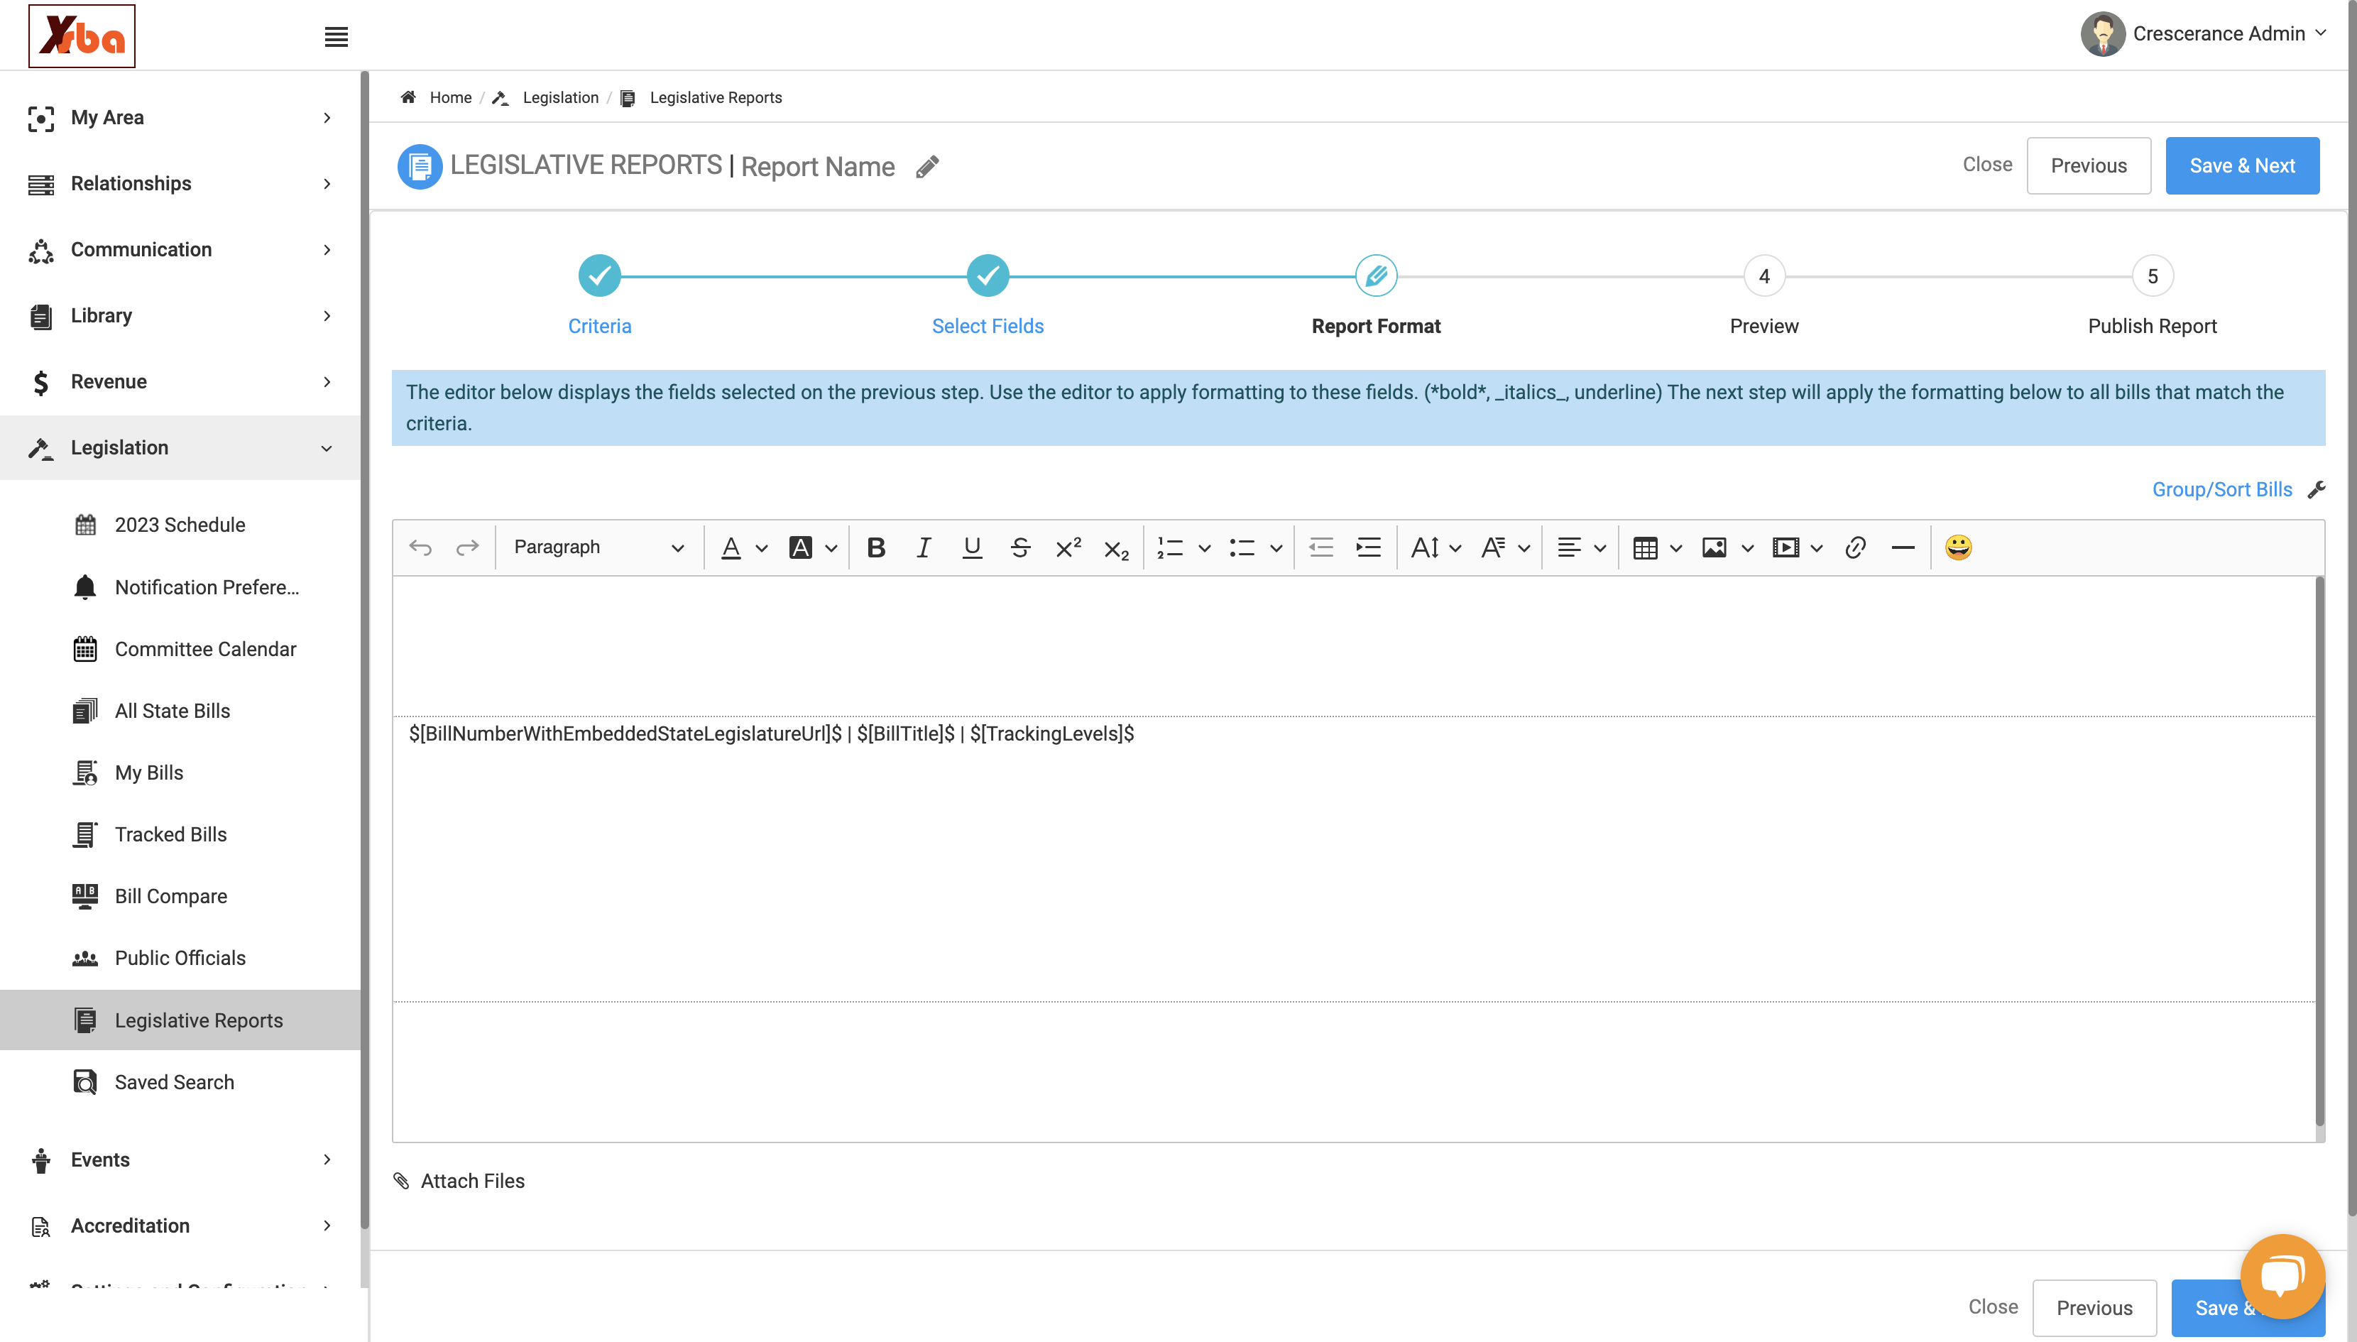The width and height of the screenshot is (2357, 1342).
Task: Click Attach Files below editor
Action: [459, 1181]
